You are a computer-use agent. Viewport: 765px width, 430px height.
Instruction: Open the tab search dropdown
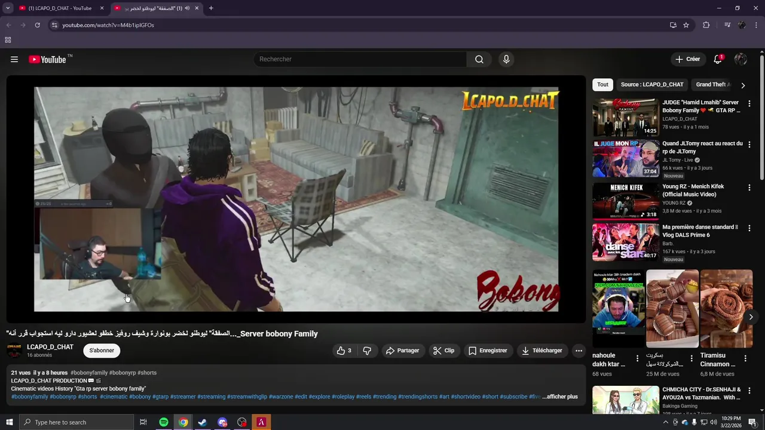(x=8, y=8)
